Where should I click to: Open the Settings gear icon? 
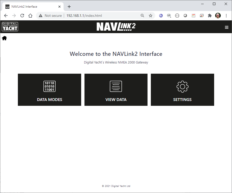(x=182, y=86)
